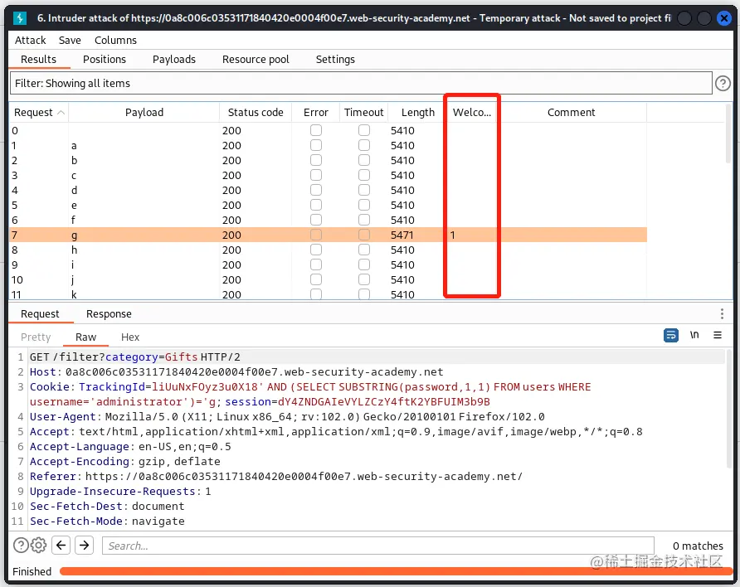Close the Intruder attack window
740x587 pixels.
pyautogui.click(x=723, y=18)
